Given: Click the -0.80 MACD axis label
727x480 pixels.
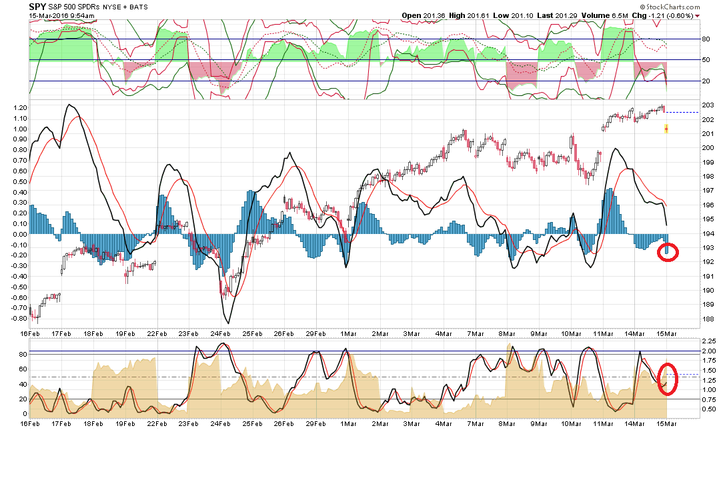Looking at the screenshot, I should click(x=19, y=319).
